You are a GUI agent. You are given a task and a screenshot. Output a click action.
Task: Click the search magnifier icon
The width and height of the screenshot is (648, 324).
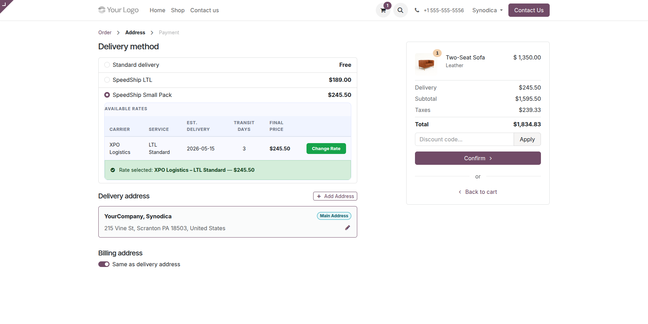pos(401,10)
